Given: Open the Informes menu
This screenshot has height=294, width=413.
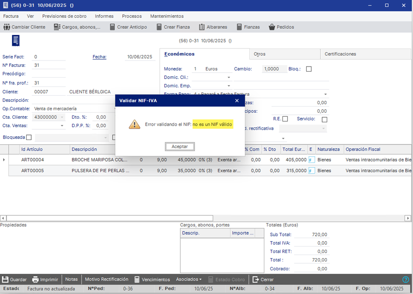Looking at the screenshot, I should [x=104, y=16].
